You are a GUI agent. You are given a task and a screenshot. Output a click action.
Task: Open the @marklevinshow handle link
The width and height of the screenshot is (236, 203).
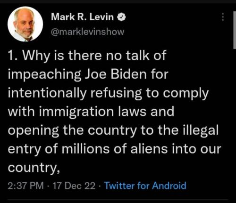pyautogui.click(x=88, y=32)
